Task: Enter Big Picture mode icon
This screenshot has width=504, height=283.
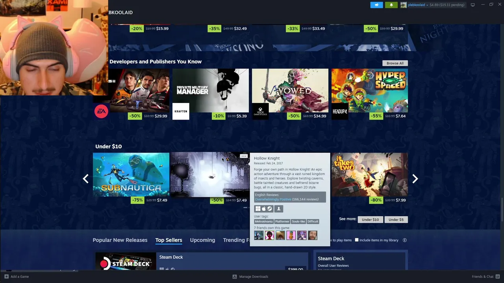Action: [473, 5]
